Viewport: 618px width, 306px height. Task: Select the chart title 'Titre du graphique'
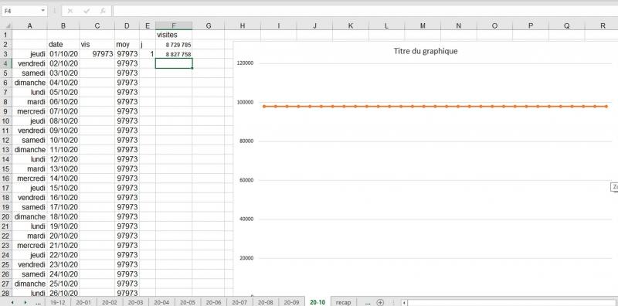coord(426,51)
